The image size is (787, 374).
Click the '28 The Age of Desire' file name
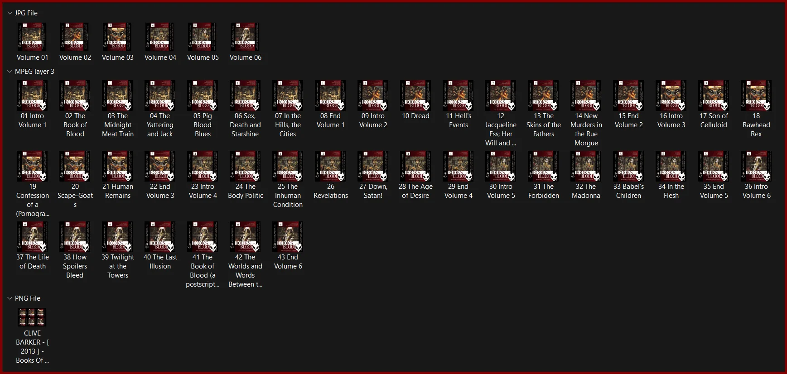pos(415,191)
